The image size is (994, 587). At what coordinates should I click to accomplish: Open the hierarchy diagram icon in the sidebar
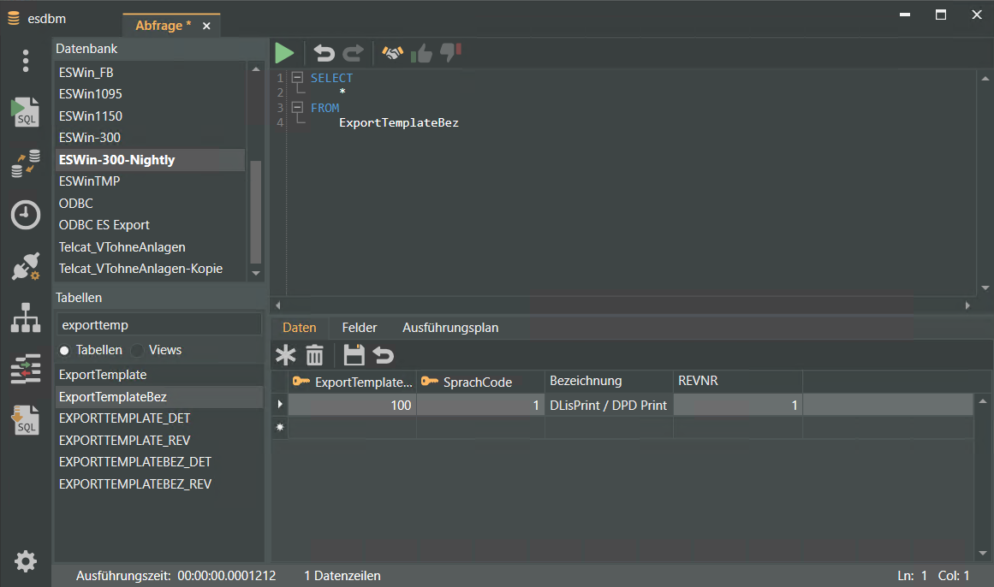(26, 317)
